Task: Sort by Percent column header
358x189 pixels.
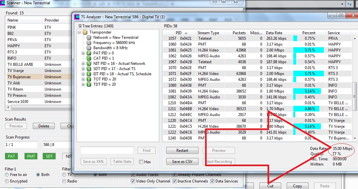Action: (309, 33)
